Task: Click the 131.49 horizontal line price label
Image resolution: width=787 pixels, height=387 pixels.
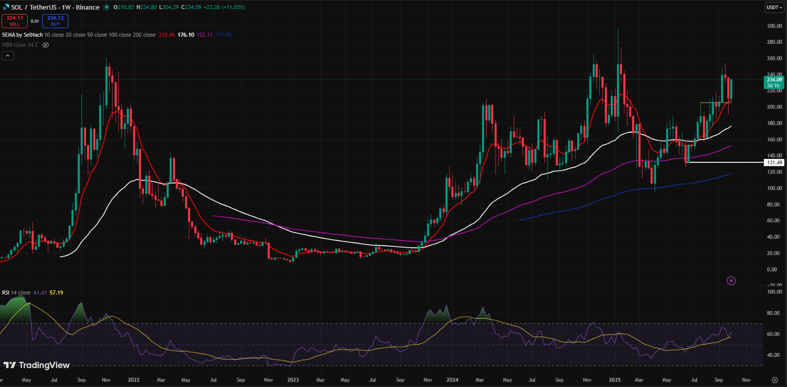Action: [x=773, y=162]
